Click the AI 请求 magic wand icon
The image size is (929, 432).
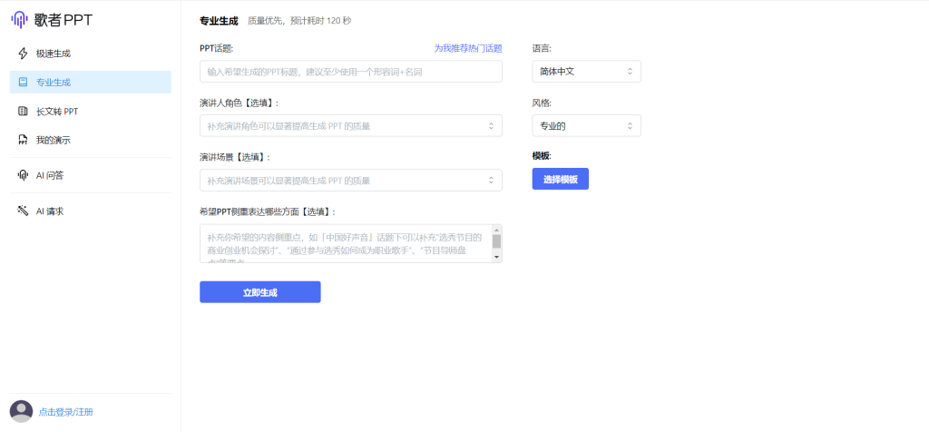(23, 211)
